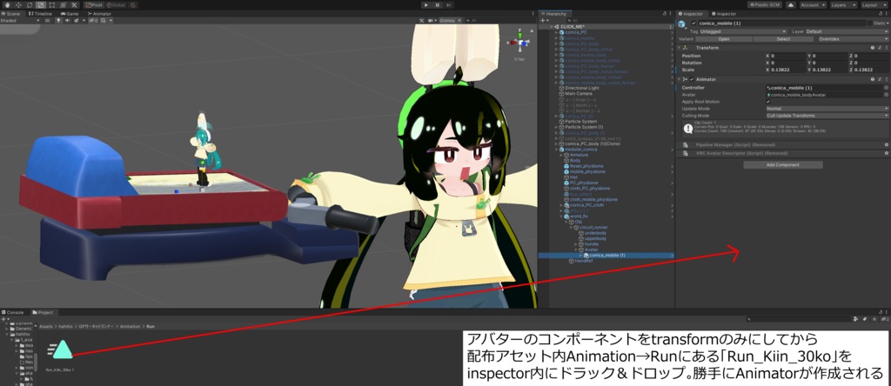This screenshot has height=386, width=891.
Task: Expand Armature in the Hierarchy
Action: (x=561, y=155)
